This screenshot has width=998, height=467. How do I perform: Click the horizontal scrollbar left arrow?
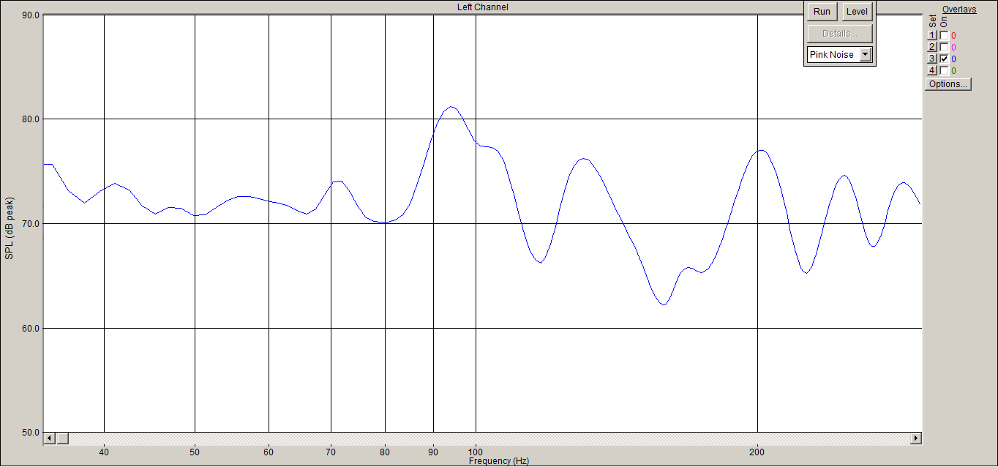tap(50, 438)
